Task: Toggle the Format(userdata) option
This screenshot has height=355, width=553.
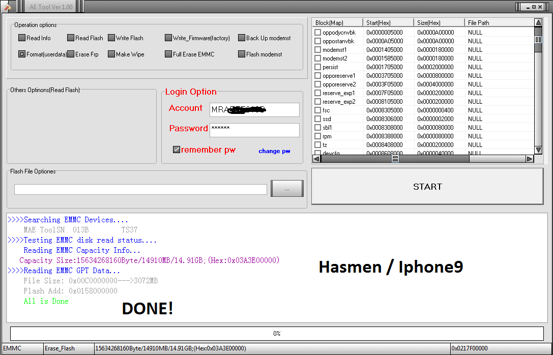Action: pyautogui.click(x=22, y=54)
